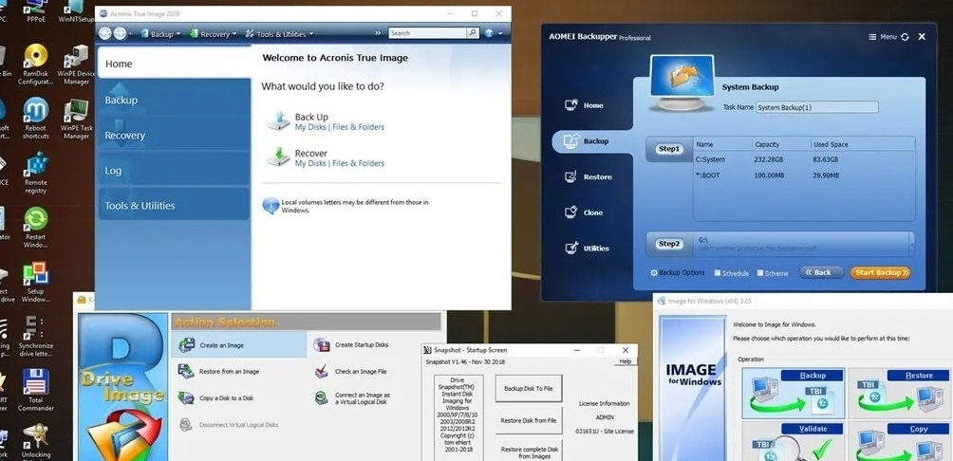
Task: Enable the Scheme checkbox in AOMEI
Action: click(x=760, y=273)
